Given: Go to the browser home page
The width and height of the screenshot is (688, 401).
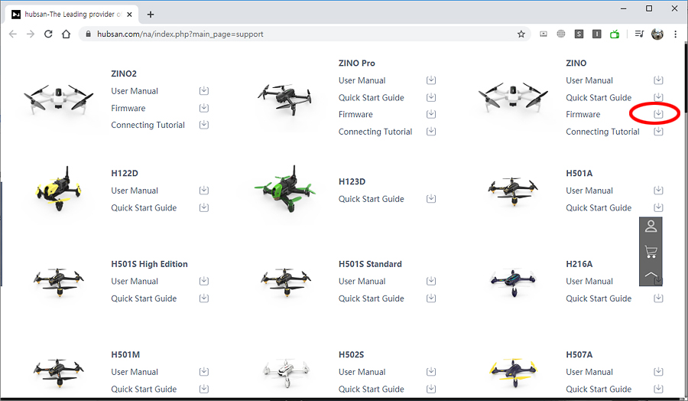Looking at the screenshot, I should 67,34.
